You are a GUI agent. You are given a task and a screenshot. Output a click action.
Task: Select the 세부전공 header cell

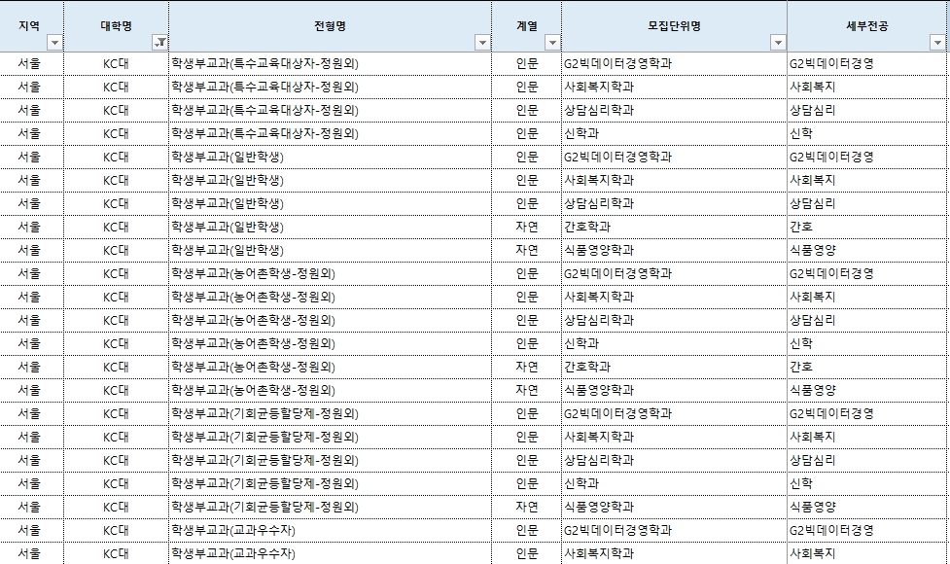pyautogui.click(x=867, y=26)
